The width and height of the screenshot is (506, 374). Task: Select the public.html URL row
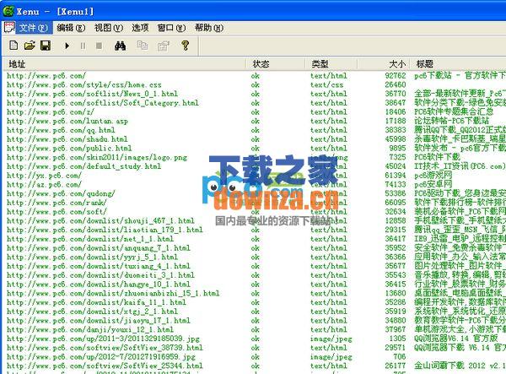[69, 148]
